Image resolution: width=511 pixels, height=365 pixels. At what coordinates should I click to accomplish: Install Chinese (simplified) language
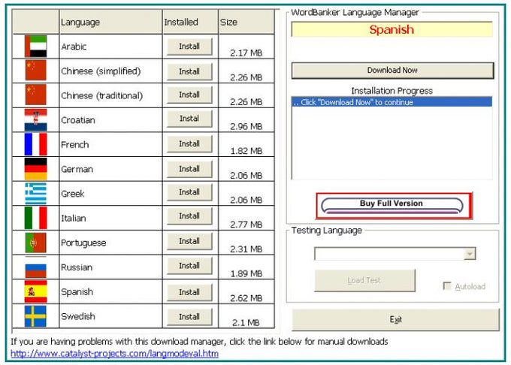189,71
